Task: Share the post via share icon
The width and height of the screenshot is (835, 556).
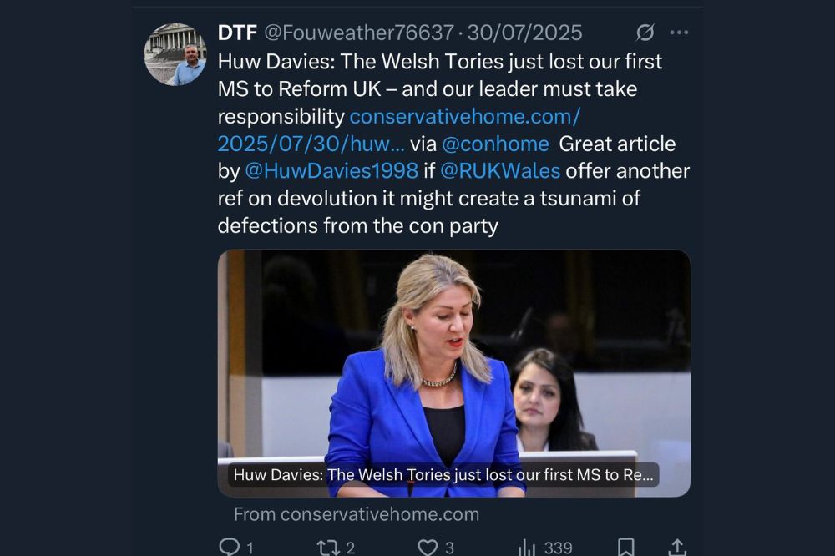Action: pyautogui.click(x=677, y=547)
